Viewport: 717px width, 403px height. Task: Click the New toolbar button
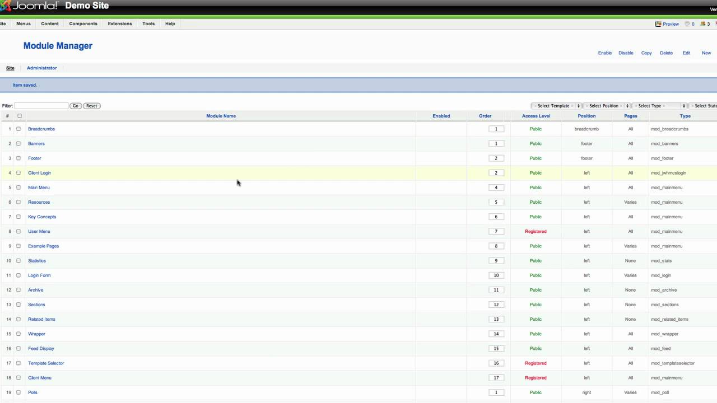click(x=706, y=53)
